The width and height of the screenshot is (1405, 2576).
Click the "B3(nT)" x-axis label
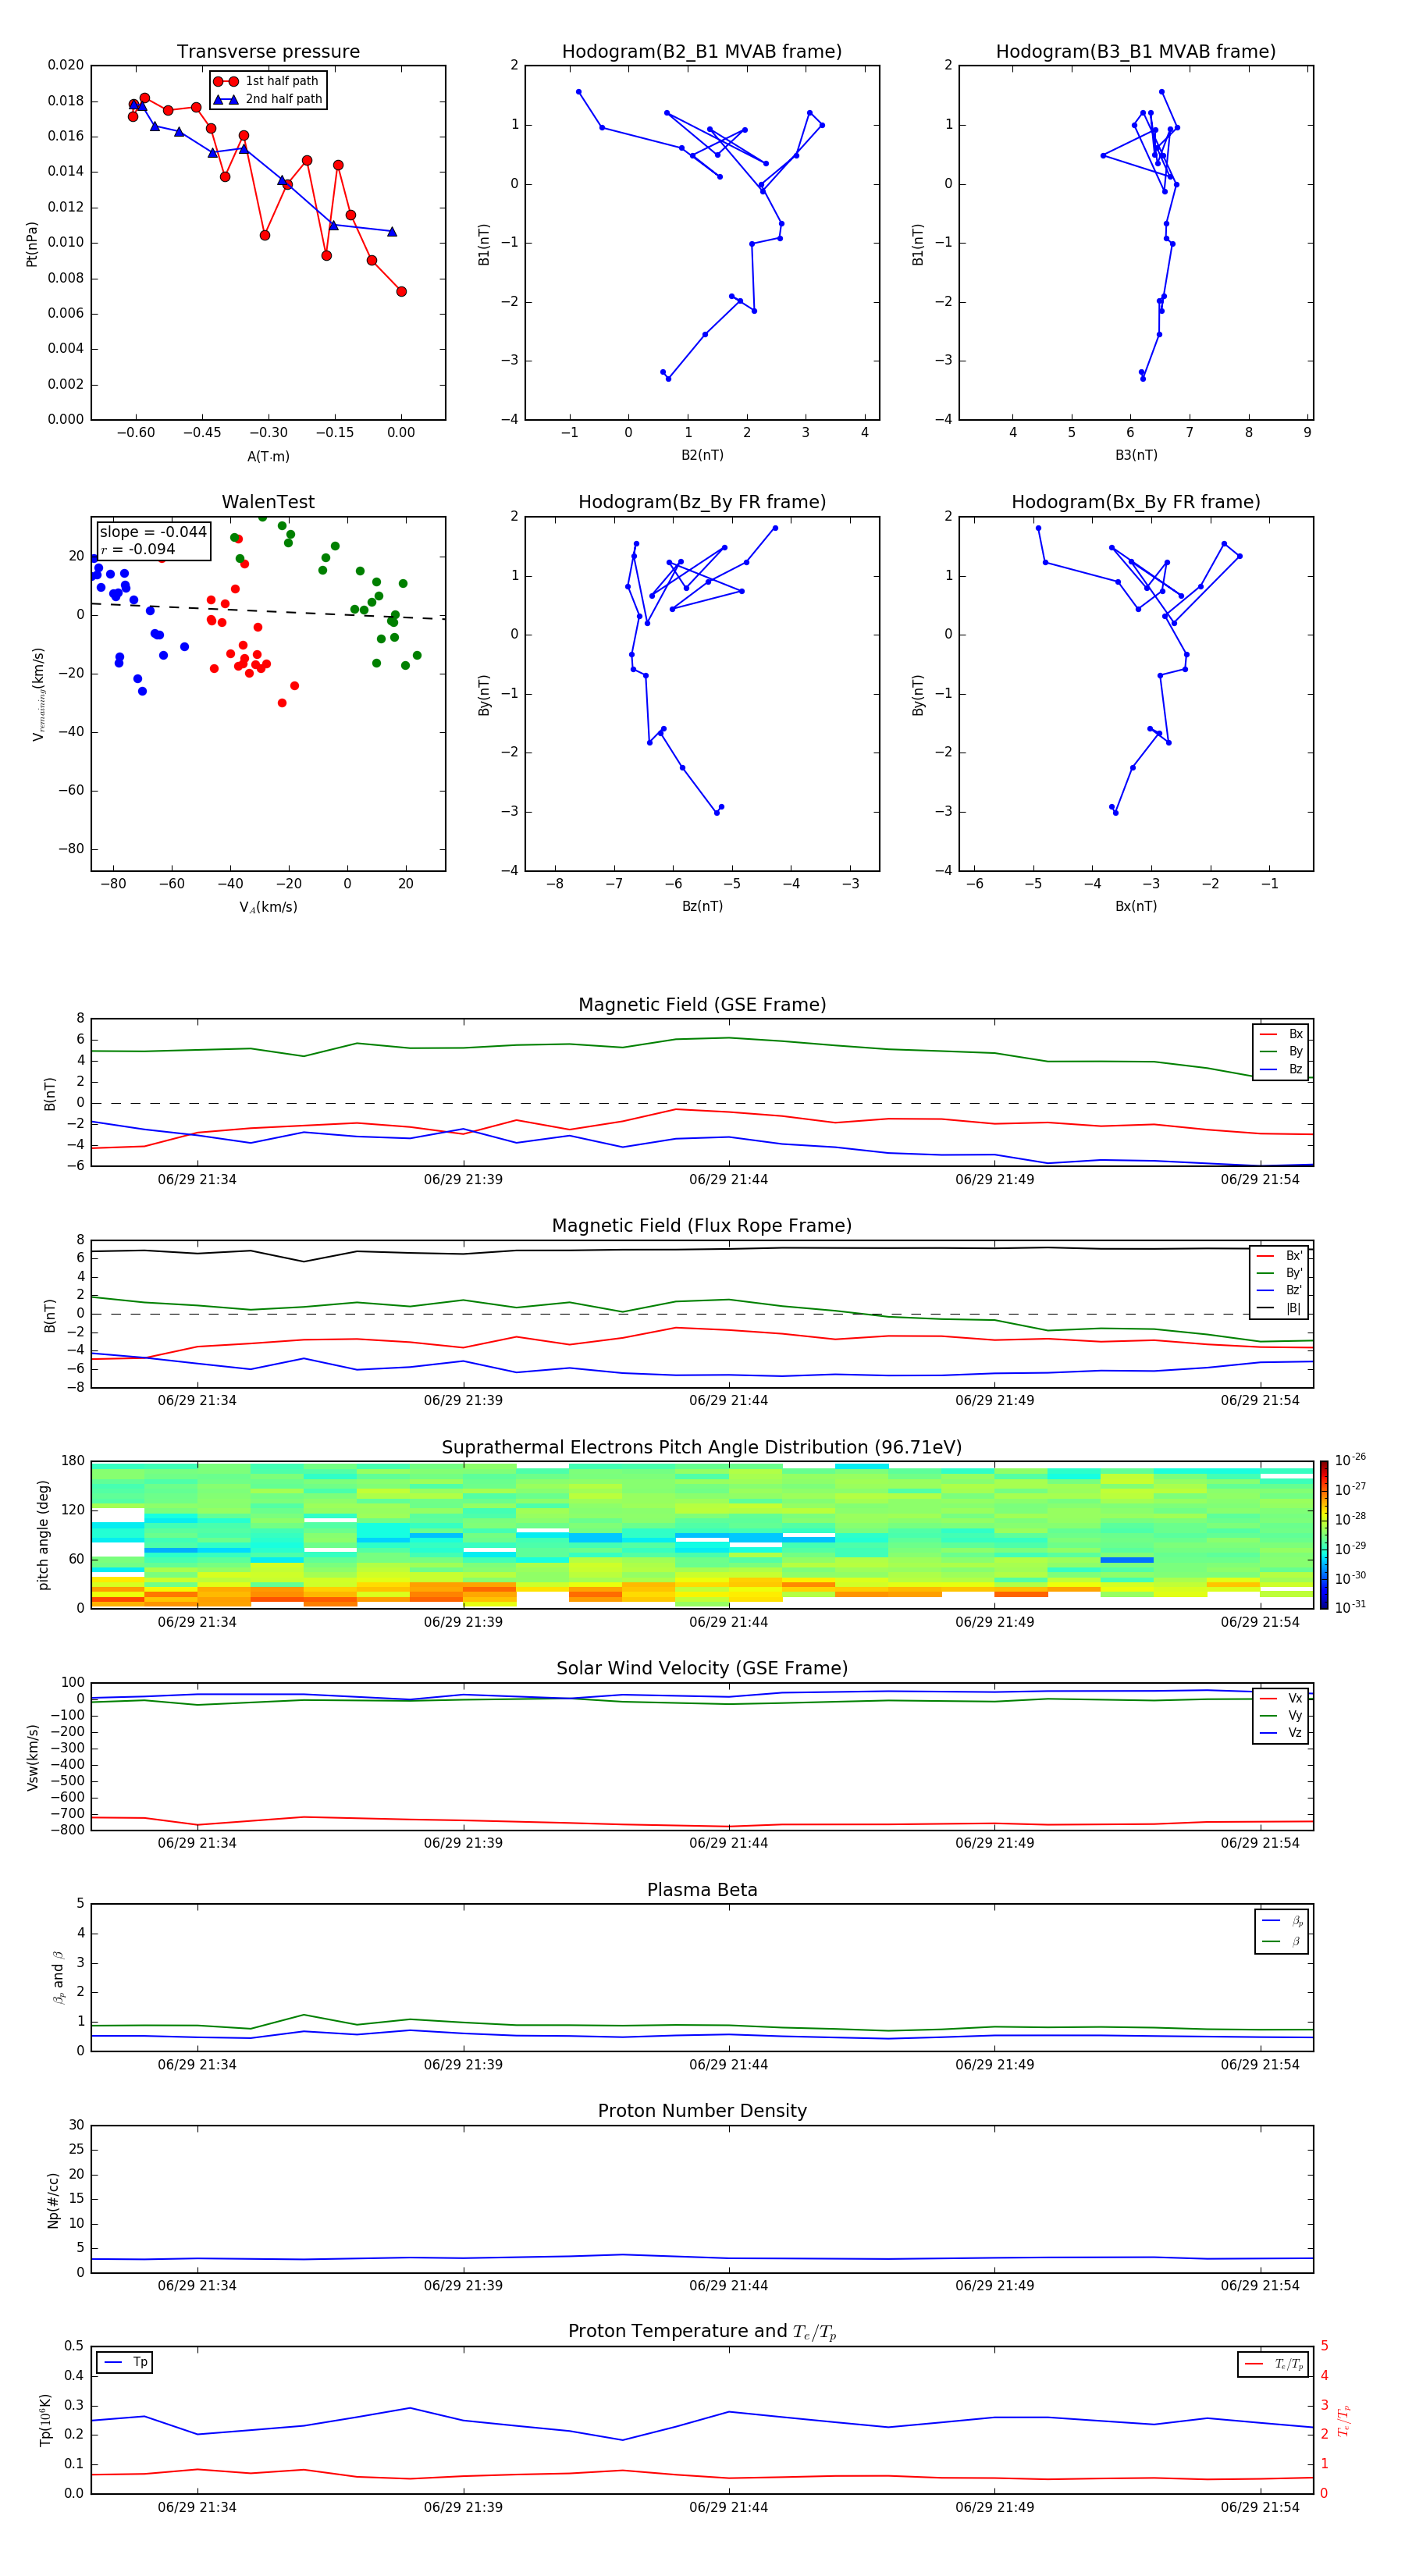tap(1136, 455)
